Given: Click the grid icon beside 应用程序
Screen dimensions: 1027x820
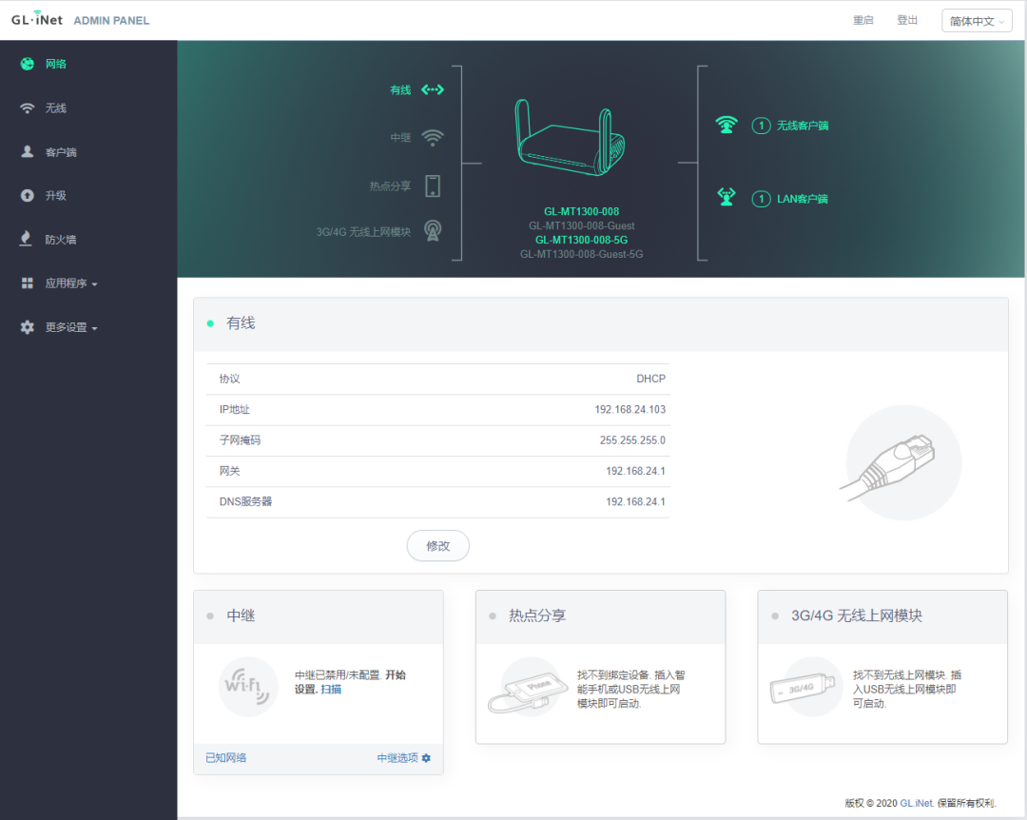Looking at the screenshot, I should (27, 283).
